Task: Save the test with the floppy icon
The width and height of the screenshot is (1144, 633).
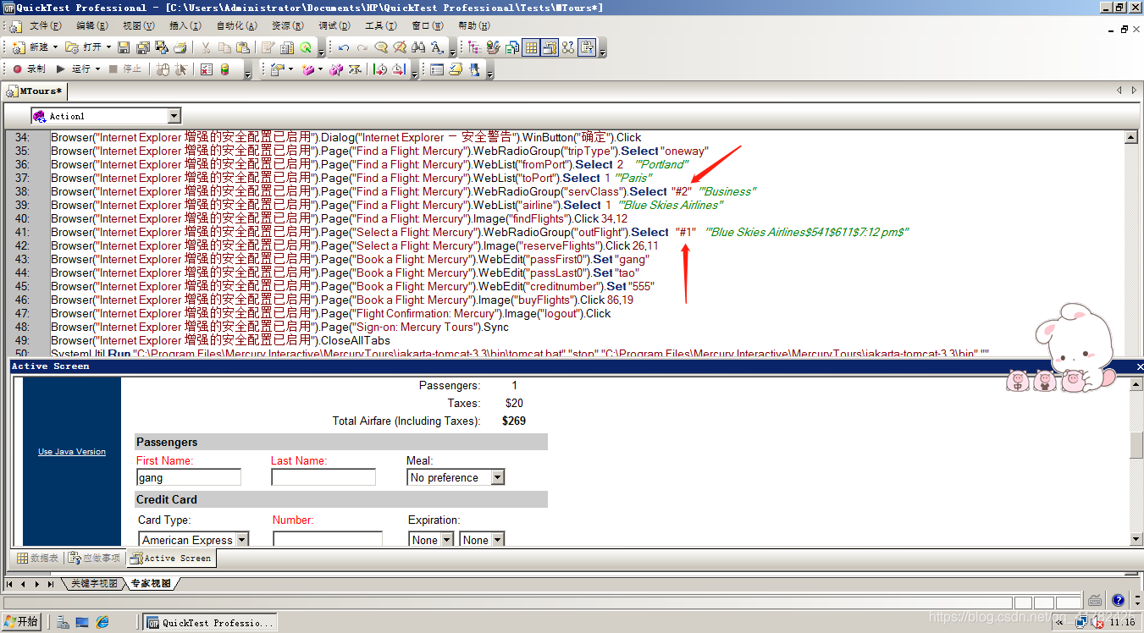Action: coord(124,47)
